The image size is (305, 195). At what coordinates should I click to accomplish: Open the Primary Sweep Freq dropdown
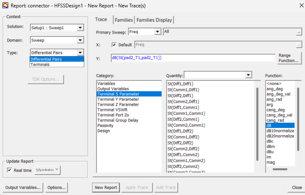pyautogui.click(x=157, y=32)
